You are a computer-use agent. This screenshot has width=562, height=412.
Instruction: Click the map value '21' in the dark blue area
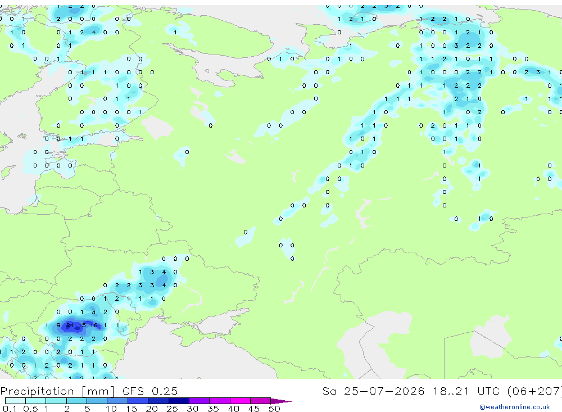coord(70,325)
